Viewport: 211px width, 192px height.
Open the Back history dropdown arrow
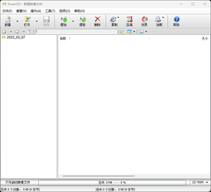coord(11,32)
